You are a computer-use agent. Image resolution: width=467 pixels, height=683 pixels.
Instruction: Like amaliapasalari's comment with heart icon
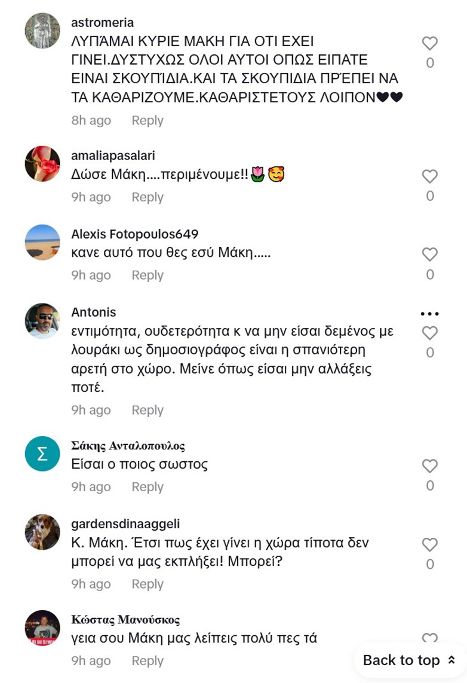click(x=430, y=177)
